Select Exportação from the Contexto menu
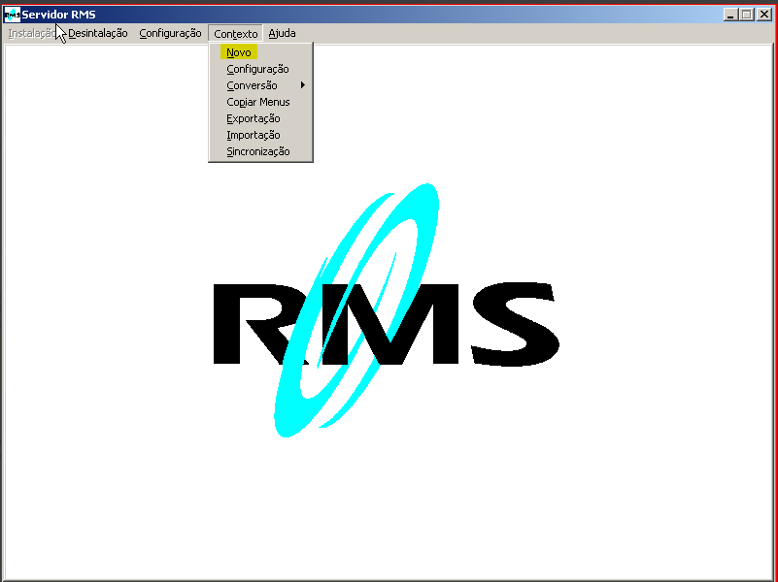Image resolution: width=778 pixels, height=582 pixels. point(253,118)
